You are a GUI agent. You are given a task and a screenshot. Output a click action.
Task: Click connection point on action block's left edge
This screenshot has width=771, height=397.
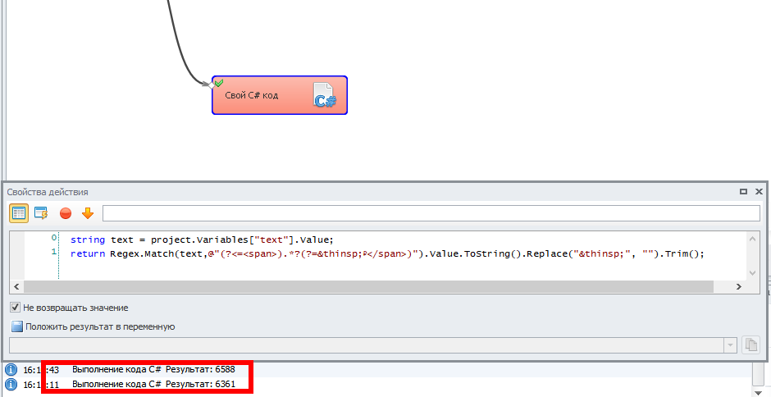pyautogui.click(x=212, y=85)
